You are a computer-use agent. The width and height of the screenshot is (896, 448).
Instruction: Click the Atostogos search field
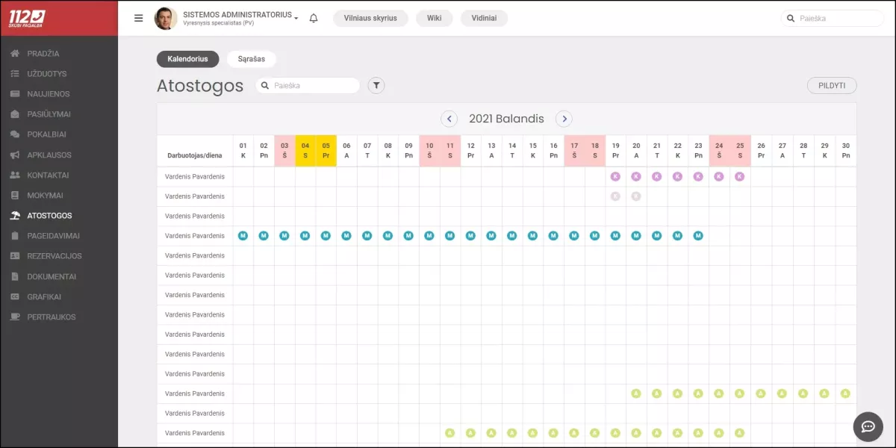tap(314, 86)
